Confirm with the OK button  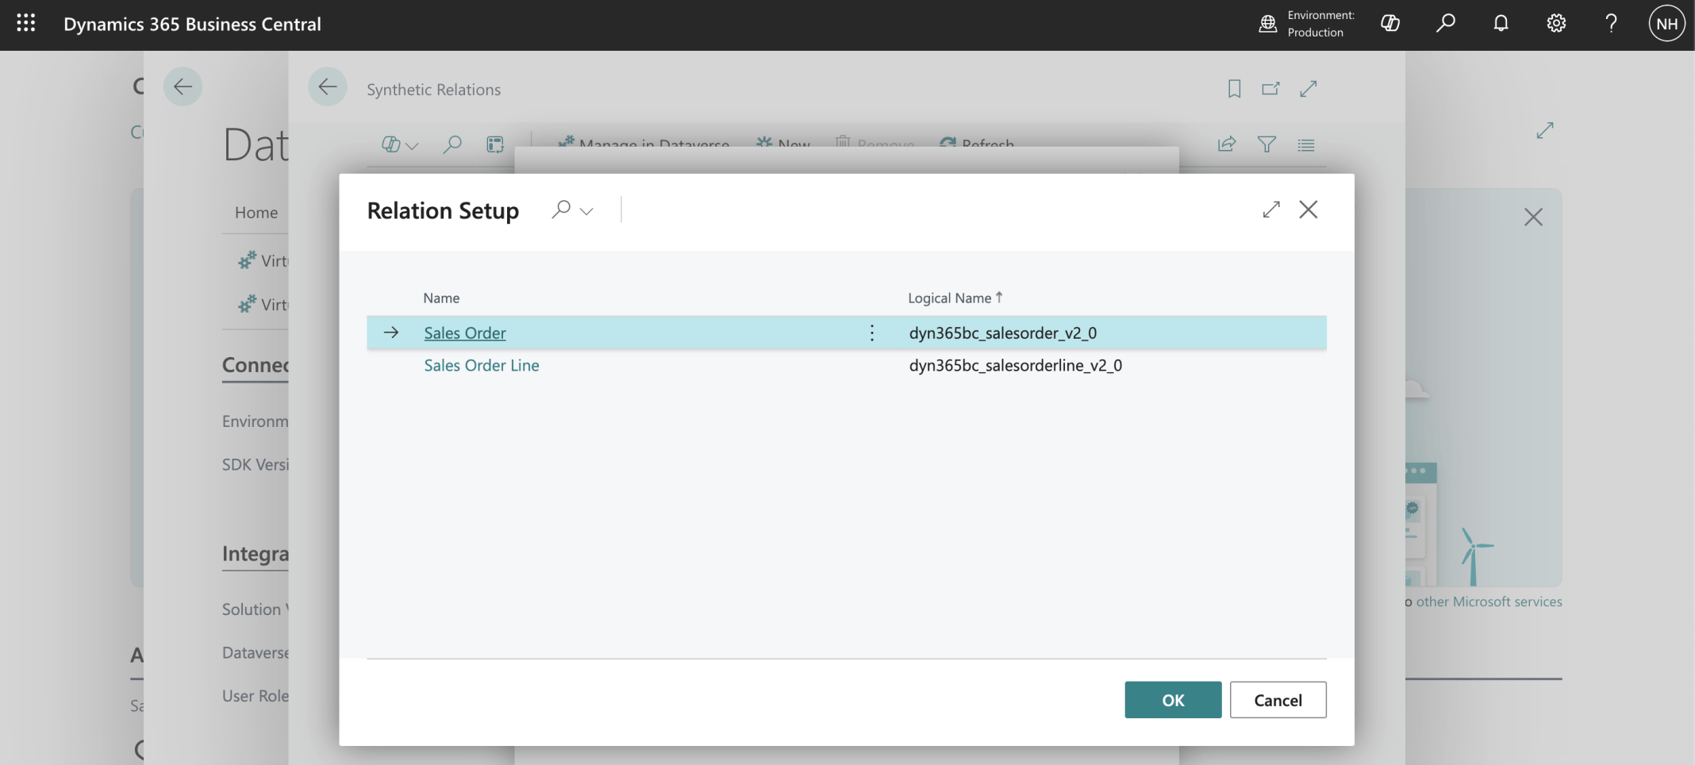(x=1173, y=700)
